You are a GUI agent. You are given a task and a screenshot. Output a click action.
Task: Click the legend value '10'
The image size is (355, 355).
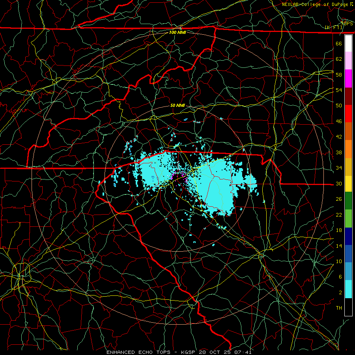point(339,261)
